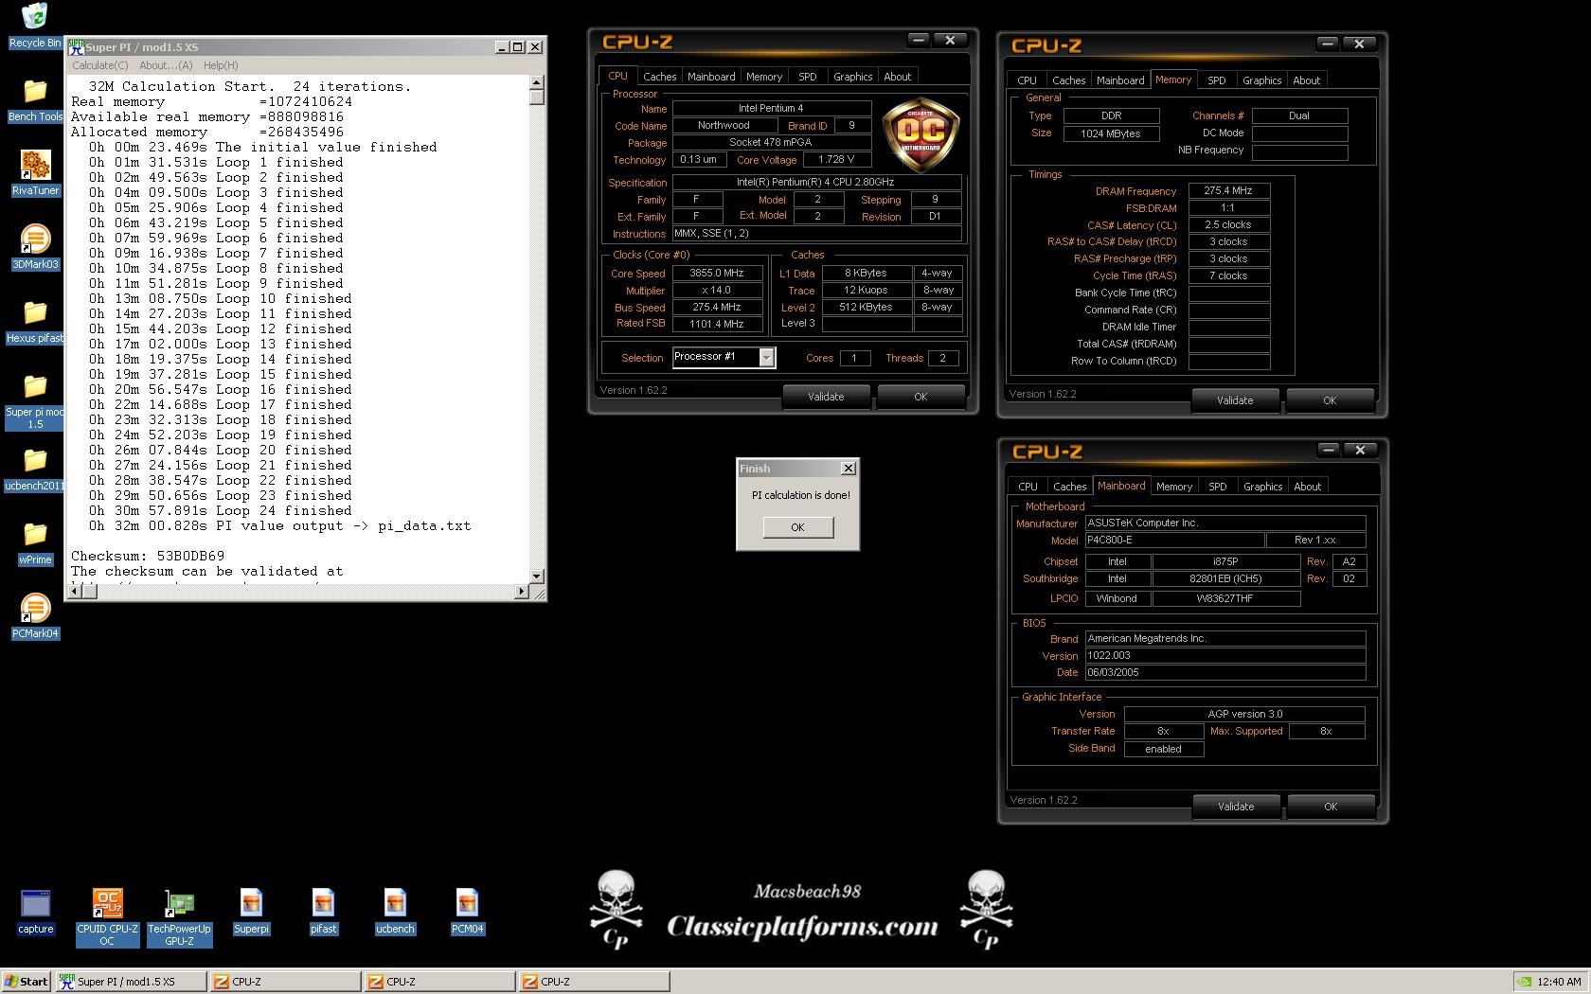The image size is (1591, 994).
Task: Open the Calculate(C) menu in Super PI
Action: point(100,65)
